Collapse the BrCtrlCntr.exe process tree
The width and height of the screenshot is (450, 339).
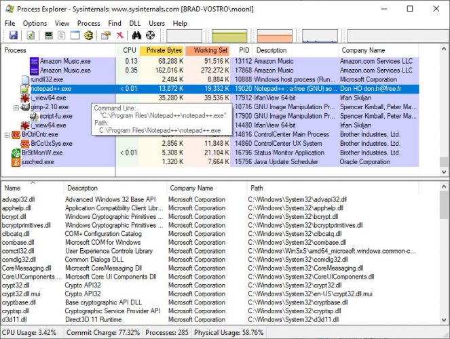7,135
